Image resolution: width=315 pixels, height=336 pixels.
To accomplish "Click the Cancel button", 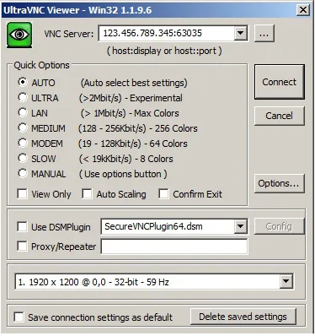I will pos(280,116).
